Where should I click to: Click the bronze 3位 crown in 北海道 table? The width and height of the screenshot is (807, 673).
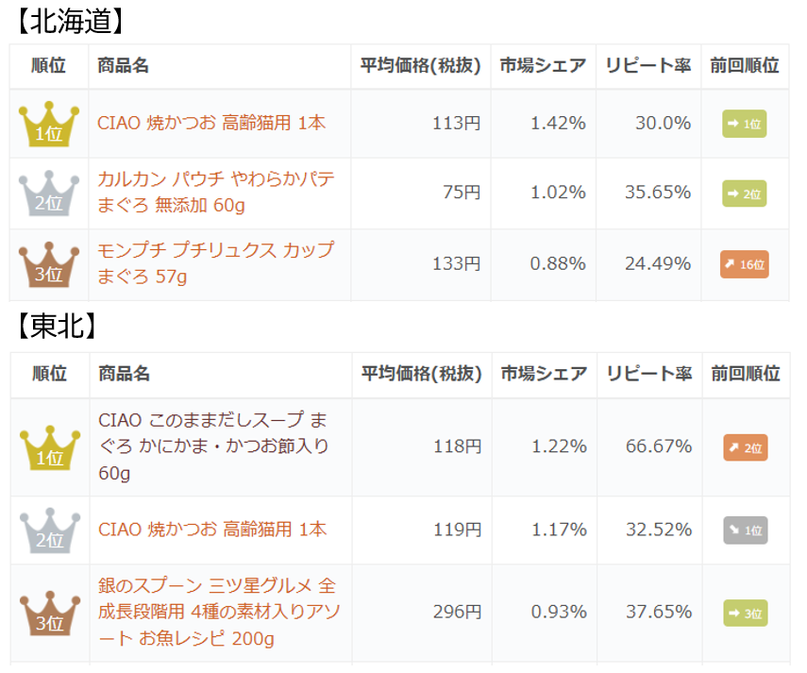49,264
